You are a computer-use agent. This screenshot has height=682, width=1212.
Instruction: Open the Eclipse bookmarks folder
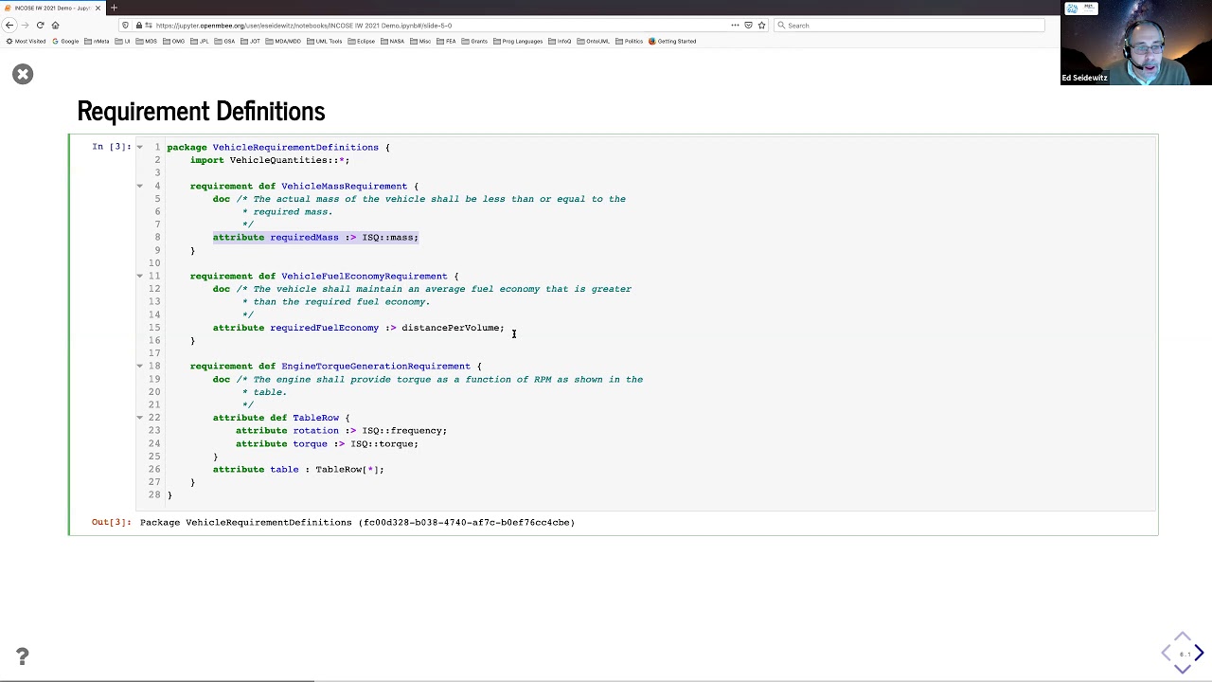click(x=362, y=41)
